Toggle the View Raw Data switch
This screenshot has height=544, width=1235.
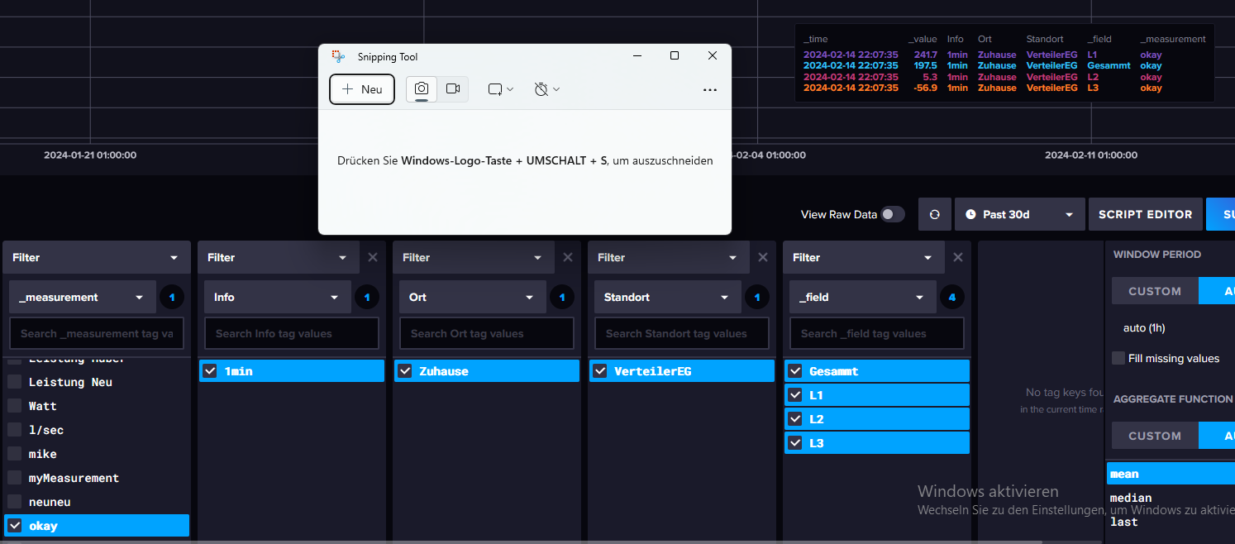[892, 214]
